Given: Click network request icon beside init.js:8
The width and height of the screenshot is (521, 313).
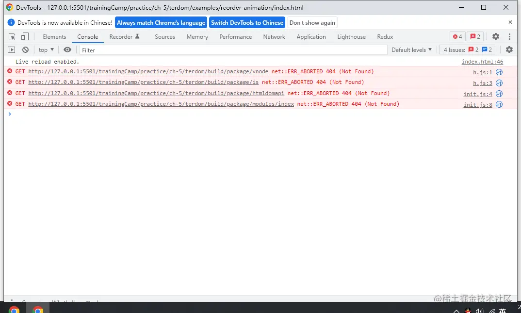Looking at the screenshot, I should (x=499, y=104).
